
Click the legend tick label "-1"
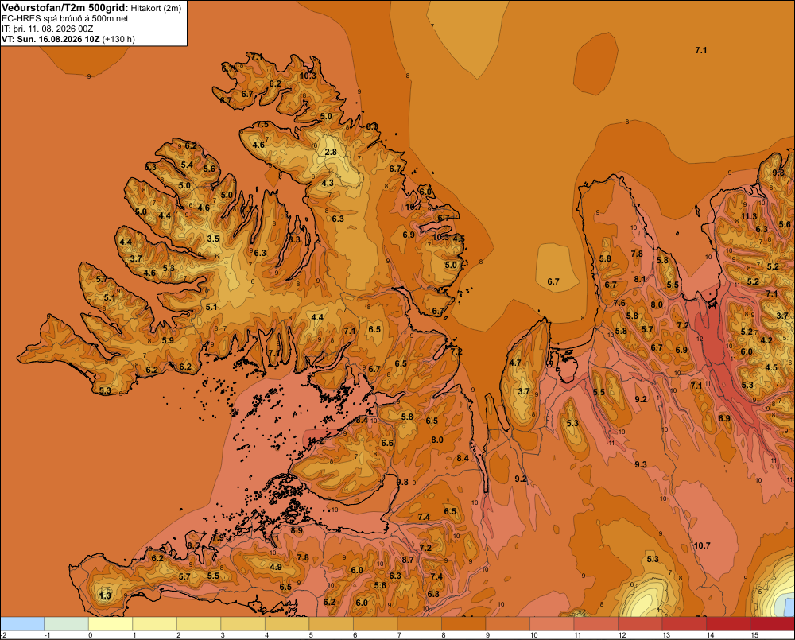click(47, 635)
